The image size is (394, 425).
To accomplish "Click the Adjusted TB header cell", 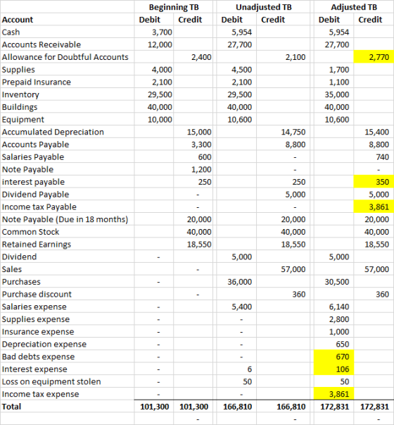I will click(354, 7).
